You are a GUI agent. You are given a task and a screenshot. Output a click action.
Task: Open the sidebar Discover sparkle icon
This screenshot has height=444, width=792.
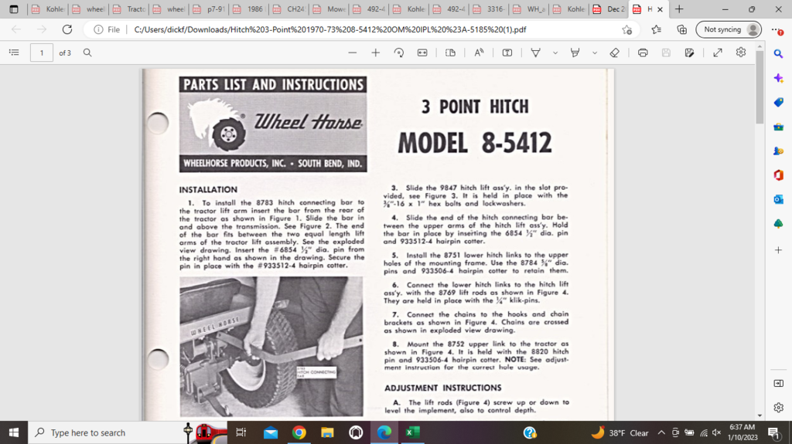pos(778,78)
